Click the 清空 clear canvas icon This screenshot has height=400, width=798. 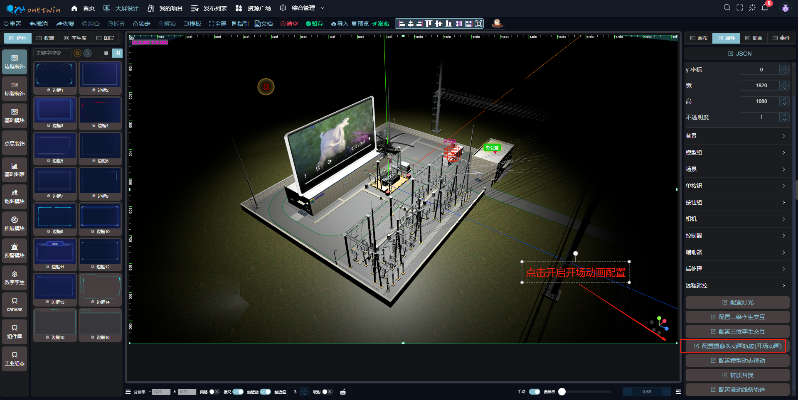289,24
